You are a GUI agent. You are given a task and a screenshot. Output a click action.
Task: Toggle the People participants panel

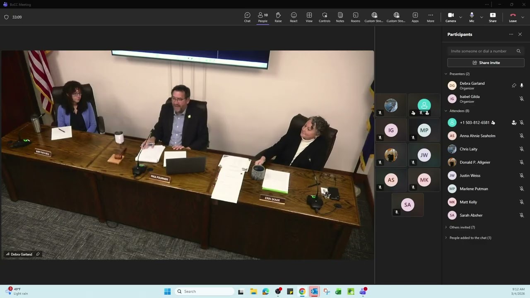click(263, 17)
